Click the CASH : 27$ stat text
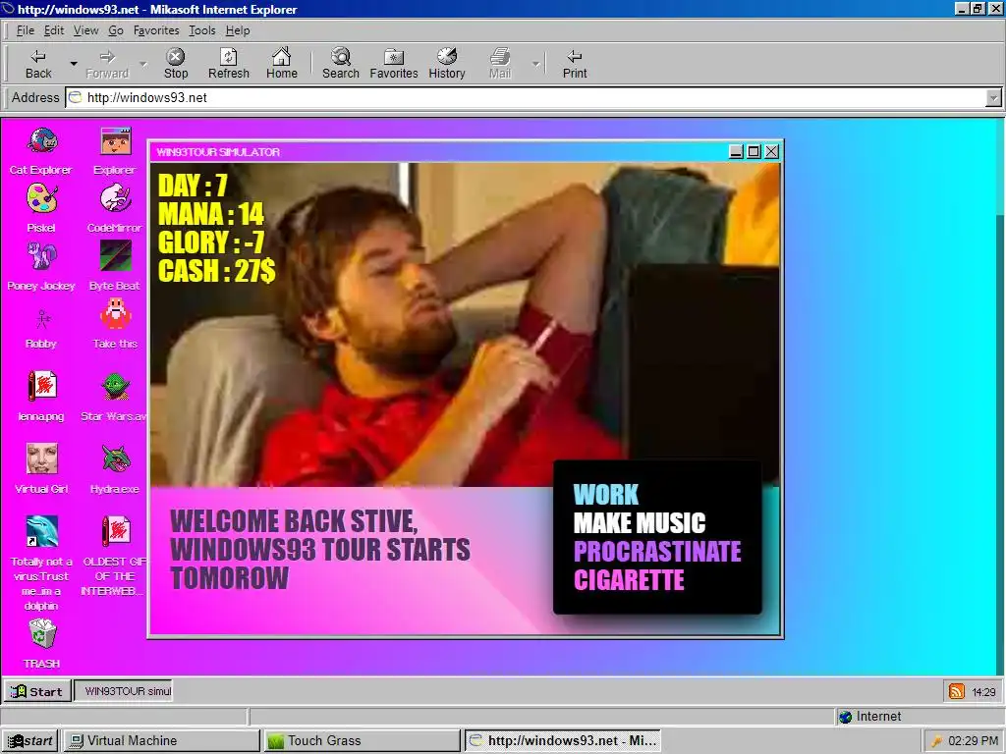1006x754 pixels. click(x=217, y=271)
